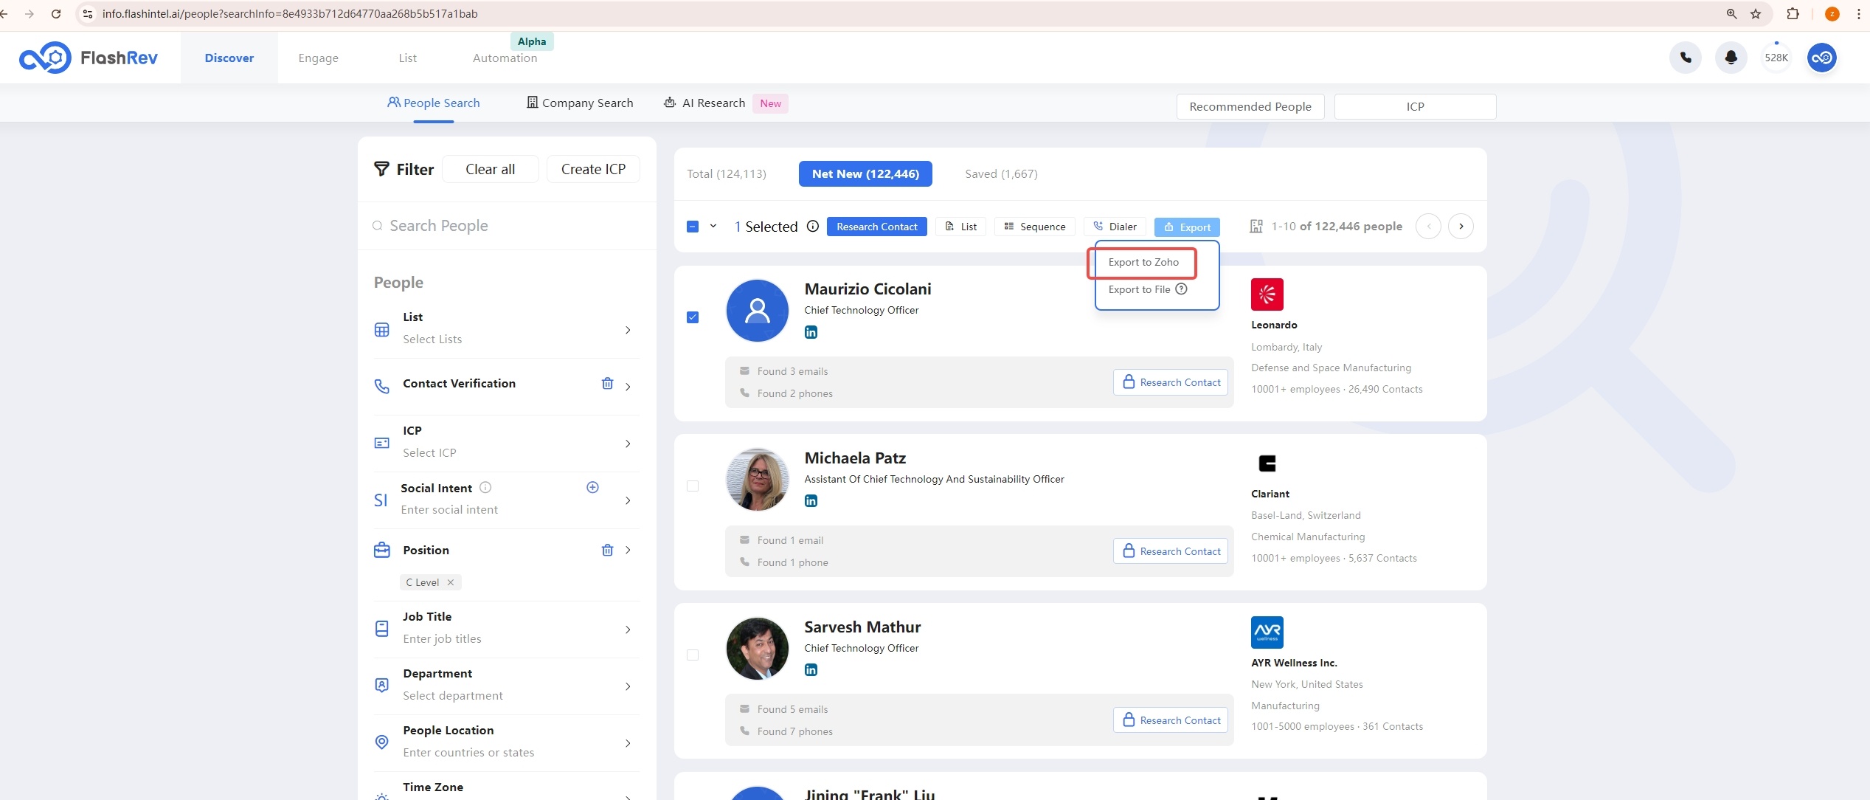Click the toolbar Research Contact button
The height and width of the screenshot is (800, 1870).
876,227
